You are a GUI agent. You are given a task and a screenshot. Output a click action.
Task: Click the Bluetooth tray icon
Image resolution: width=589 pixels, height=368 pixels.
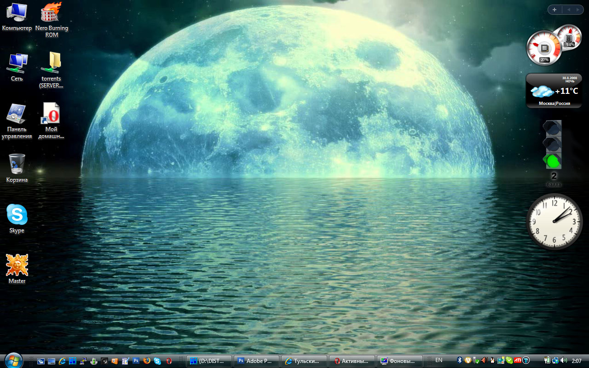(460, 360)
